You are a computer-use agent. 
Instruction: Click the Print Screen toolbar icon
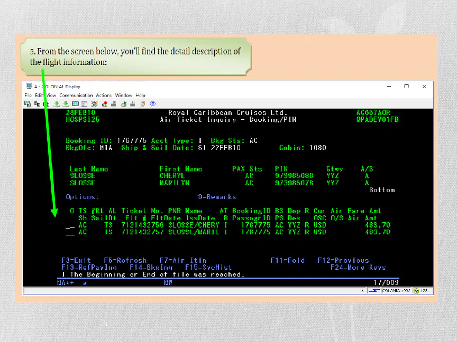point(27,104)
